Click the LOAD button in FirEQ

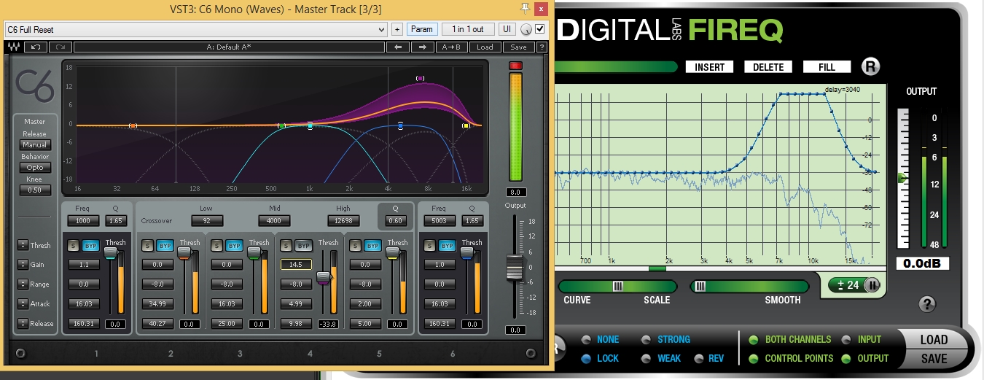934,340
